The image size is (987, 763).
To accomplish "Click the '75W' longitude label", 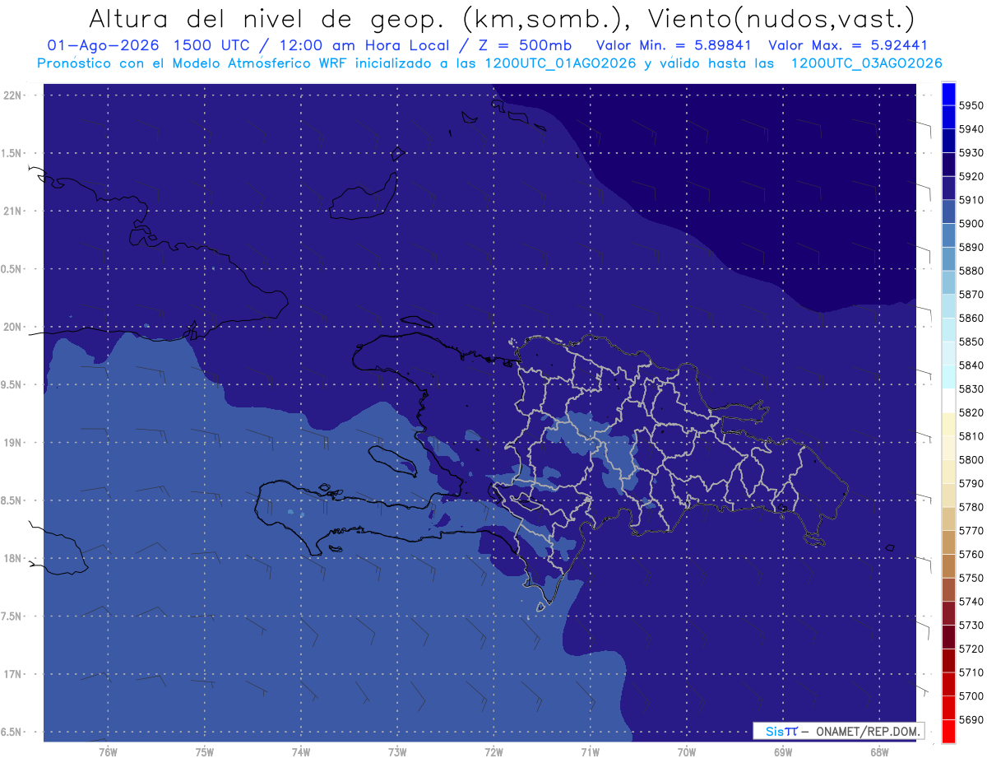I will point(205,752).
